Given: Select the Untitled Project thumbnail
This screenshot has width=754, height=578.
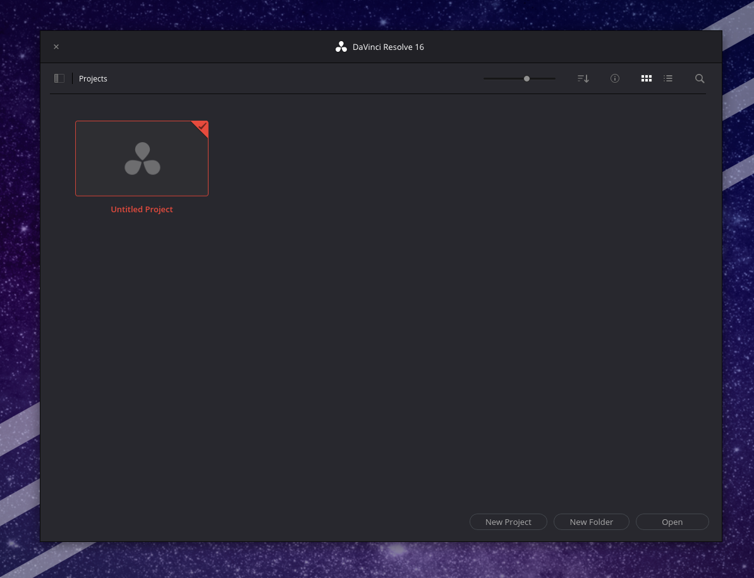Looking at the screenshot, I should [x=142, y=158].
